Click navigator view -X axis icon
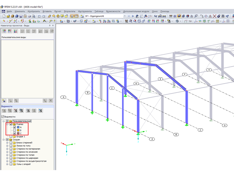 (4, 31)
